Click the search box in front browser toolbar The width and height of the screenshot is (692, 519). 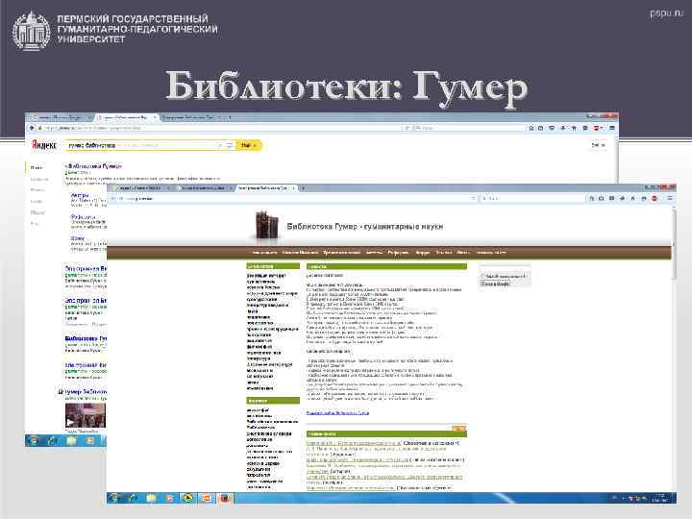533,199
